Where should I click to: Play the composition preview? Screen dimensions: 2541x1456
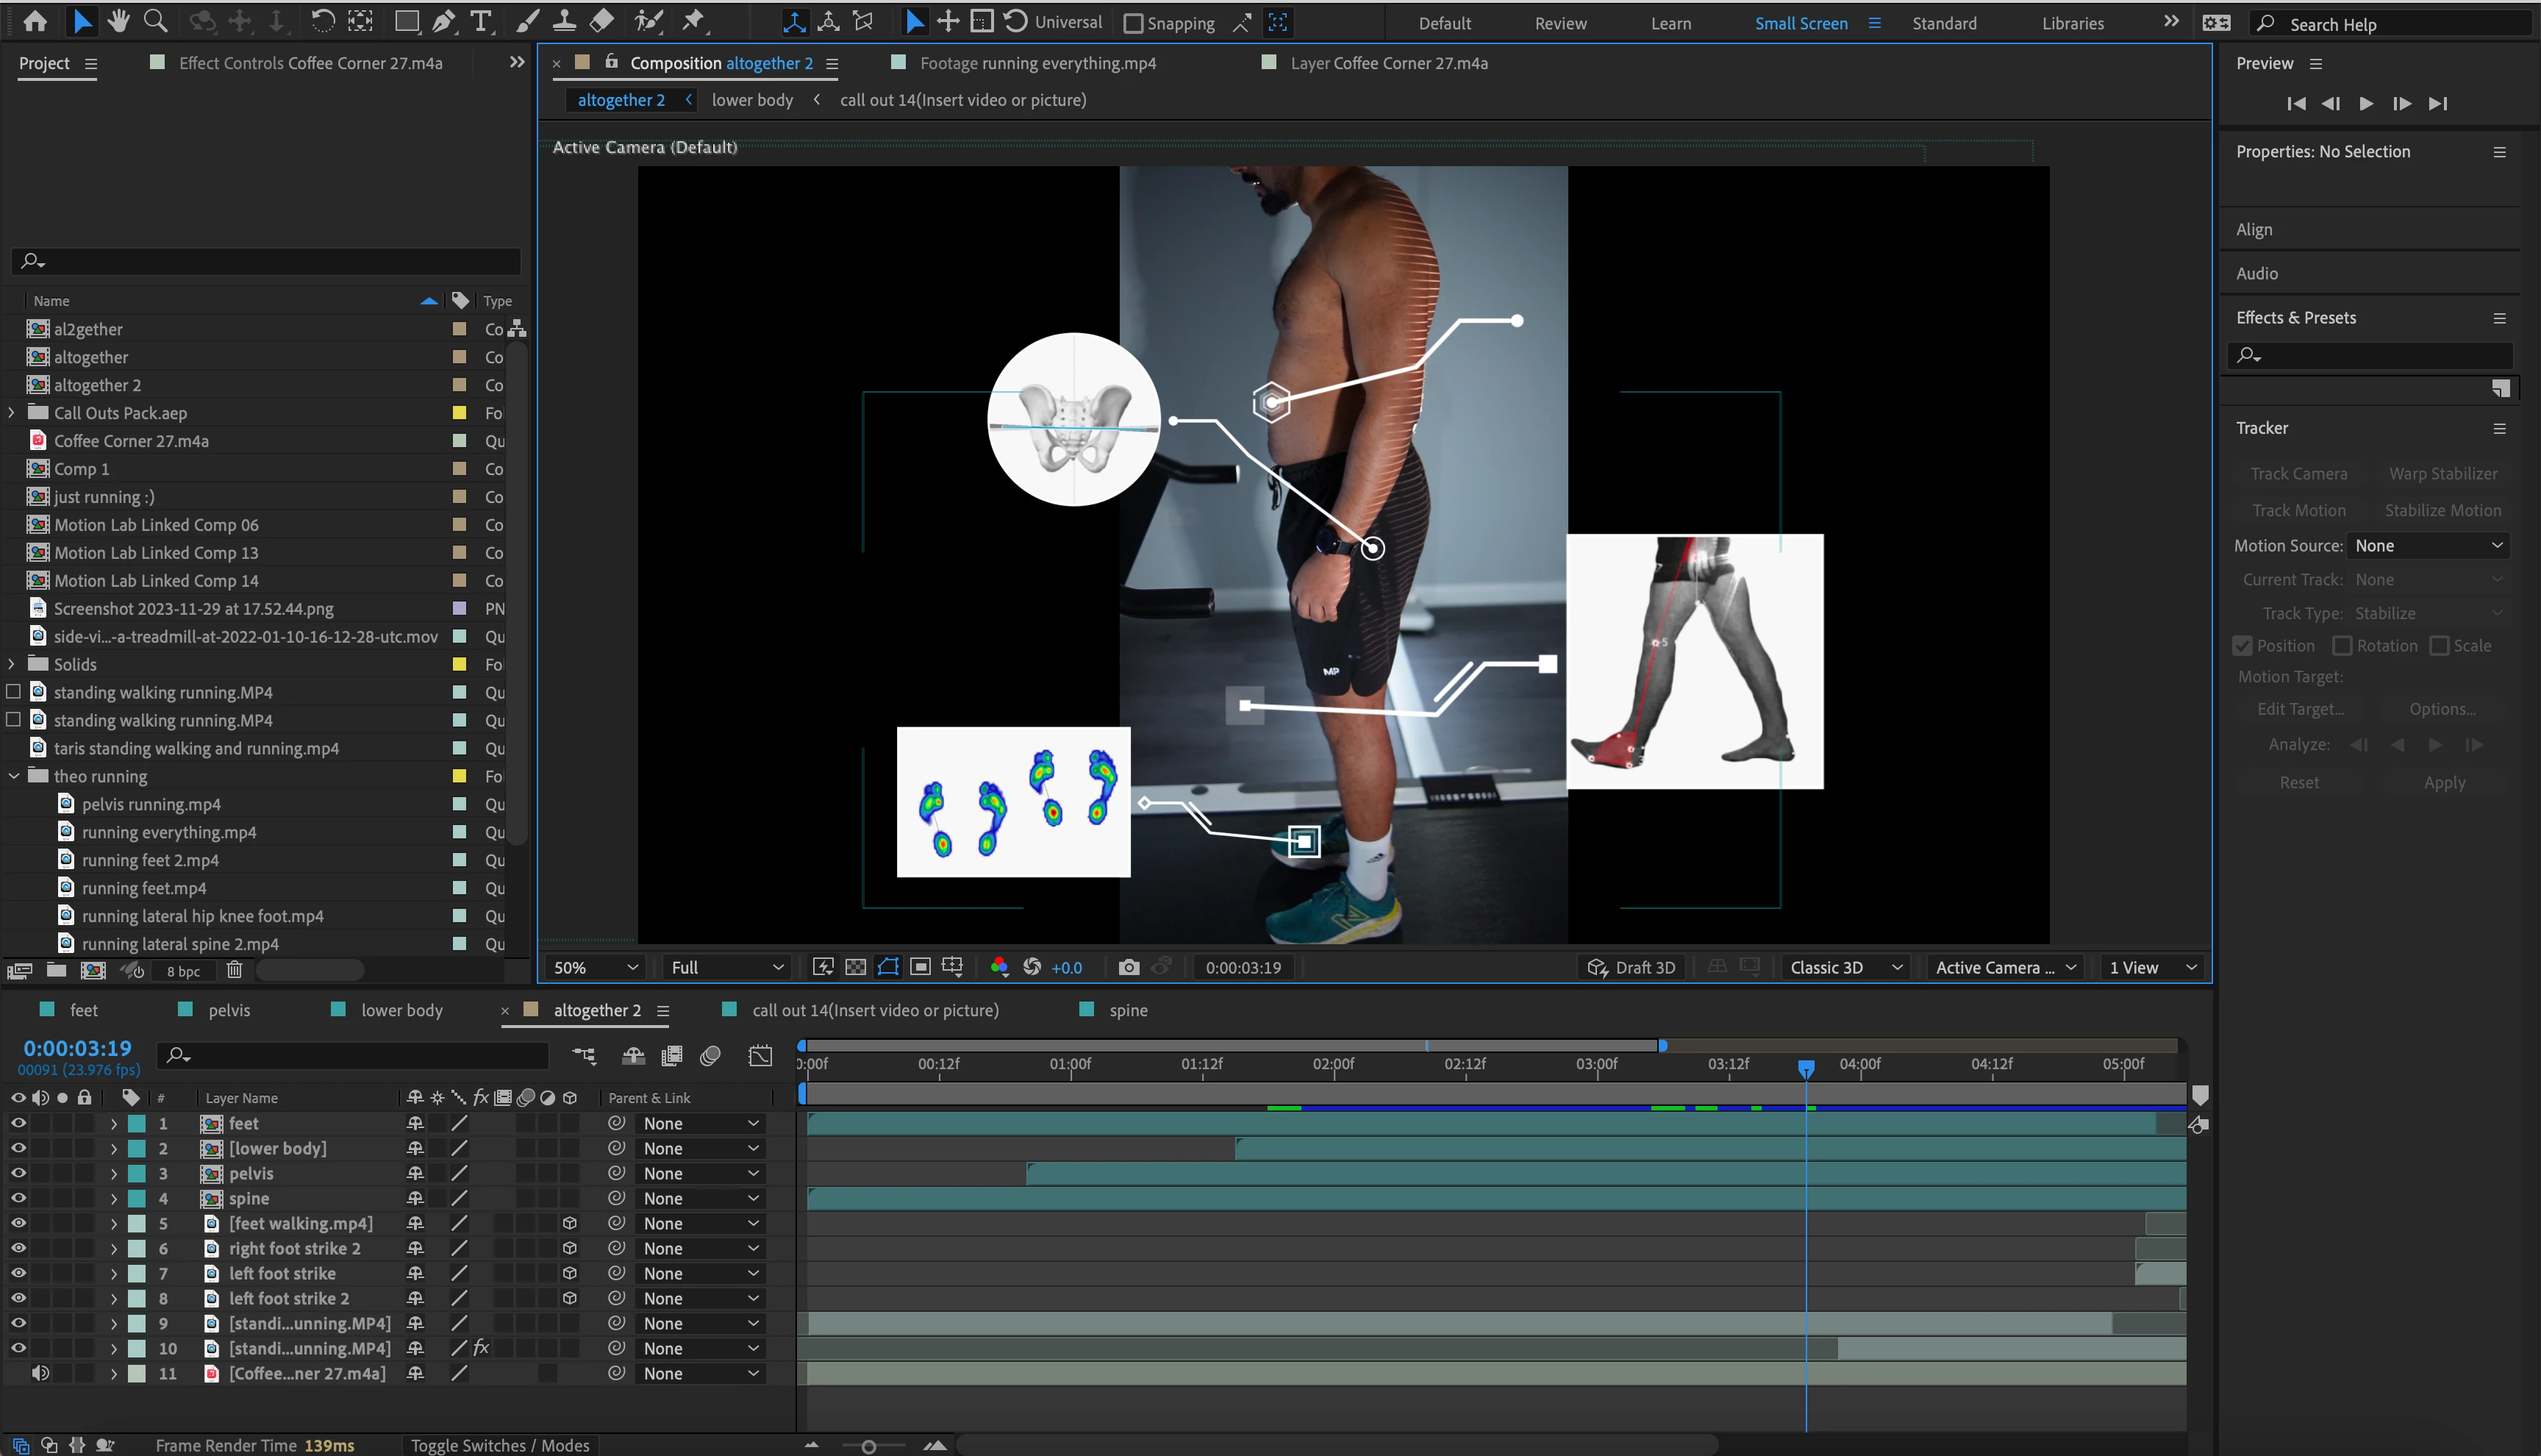pyautogui.click(x=2366, y=103)
